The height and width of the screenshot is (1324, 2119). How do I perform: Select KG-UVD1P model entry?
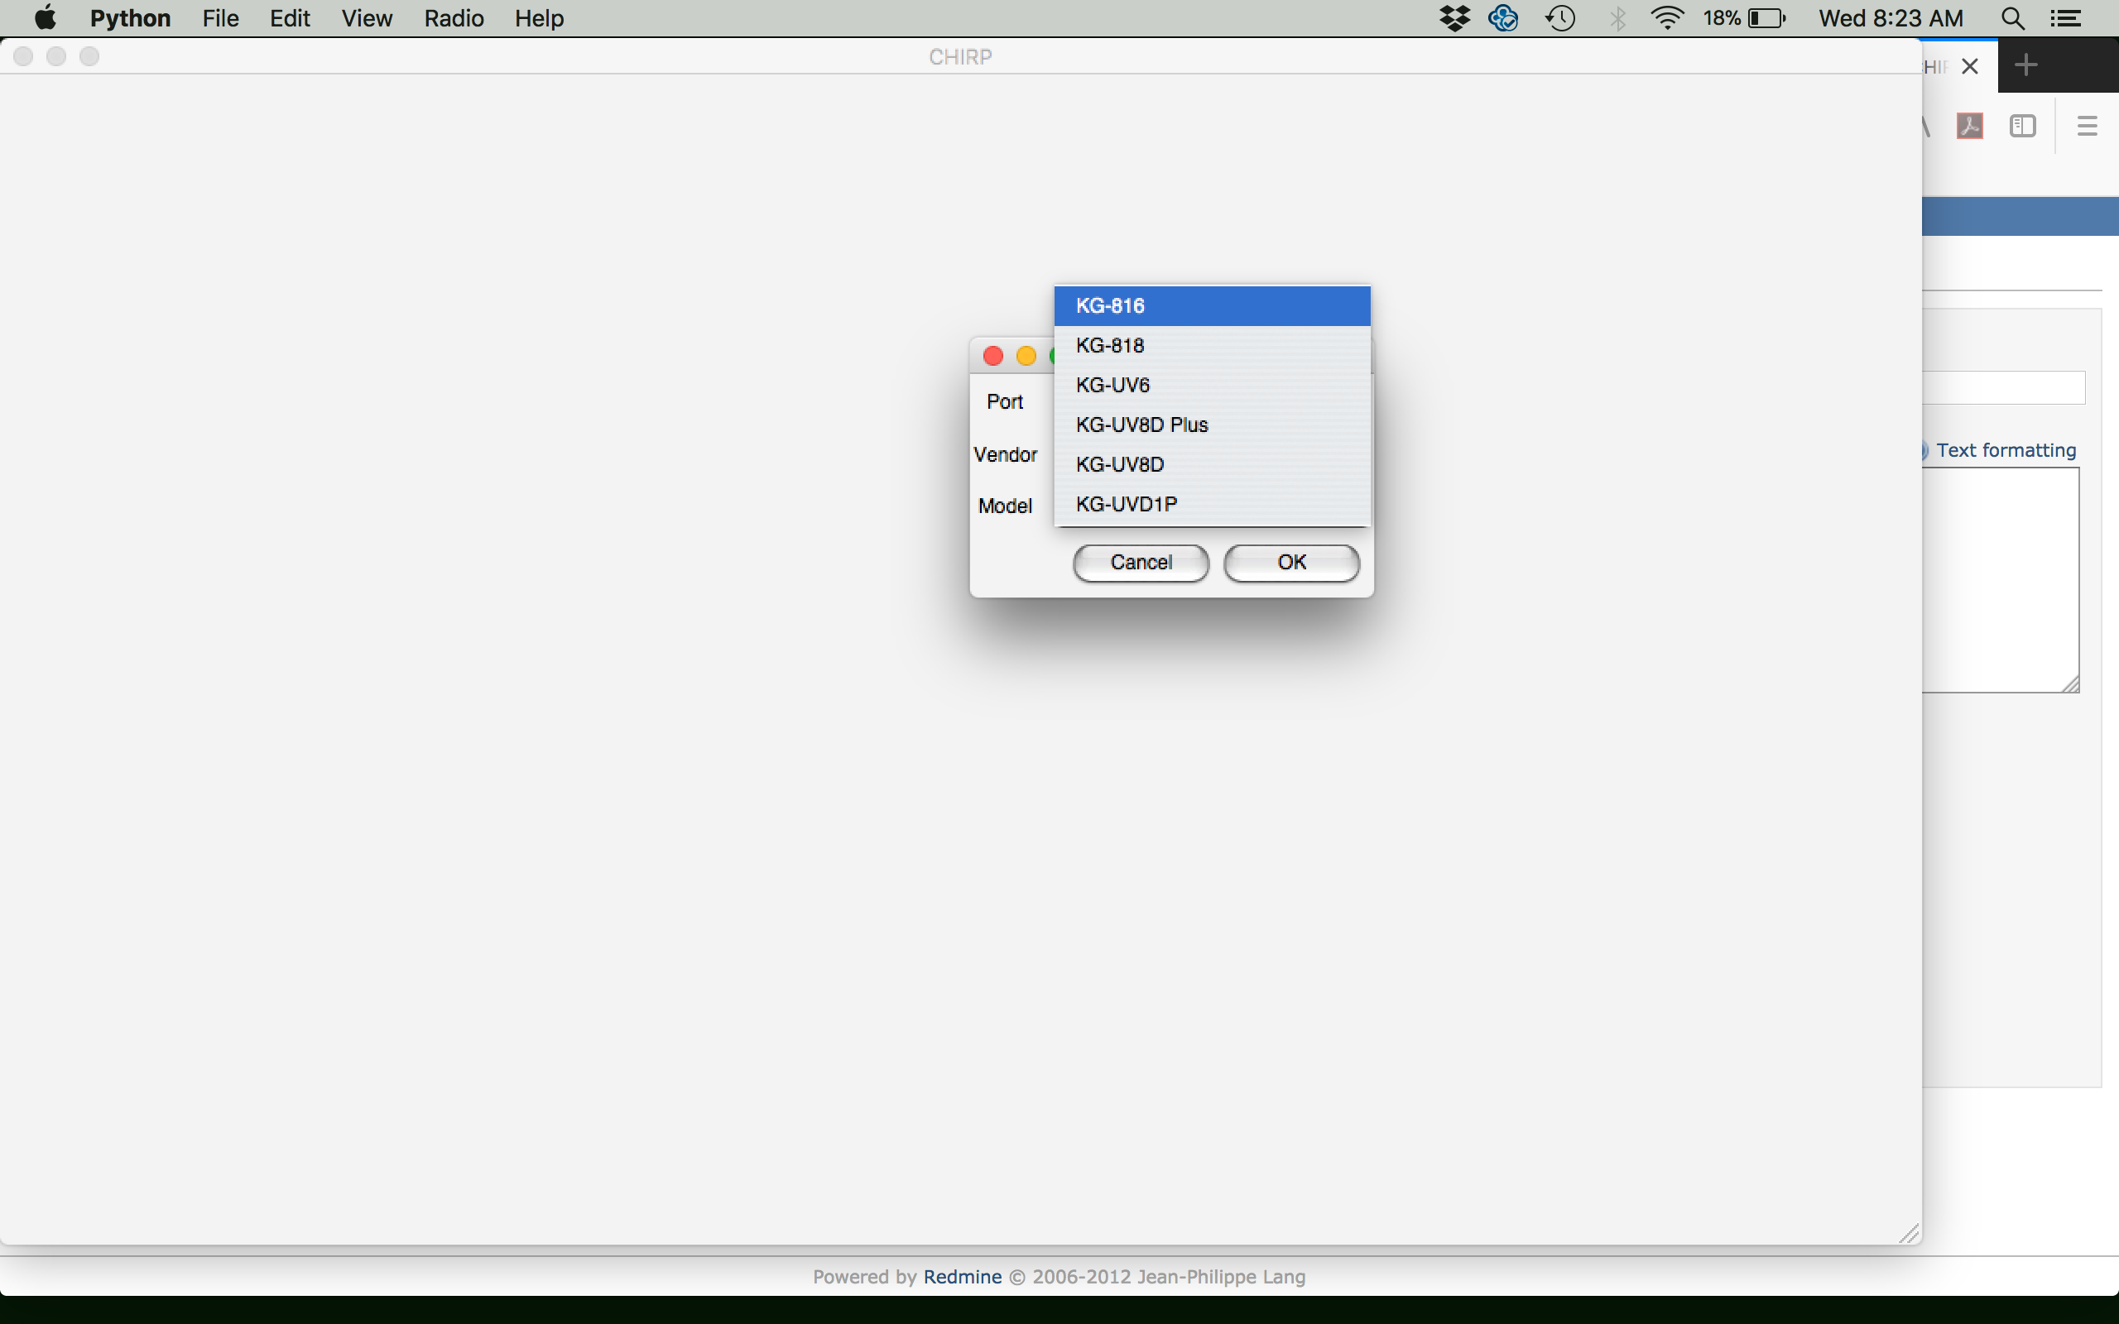pyautogui.click(x=1212, y=505)
